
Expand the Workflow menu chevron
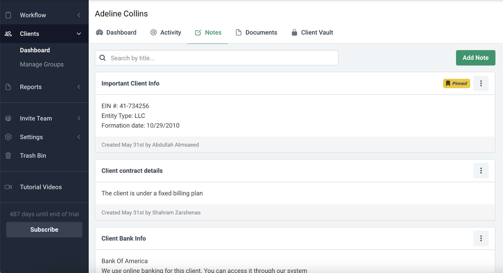79,15
